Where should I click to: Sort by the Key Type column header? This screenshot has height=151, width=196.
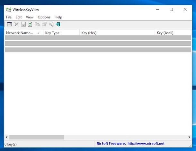click(61, 33)
